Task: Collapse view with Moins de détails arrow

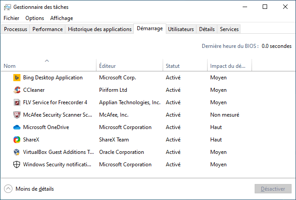Action: coord(8,189)
